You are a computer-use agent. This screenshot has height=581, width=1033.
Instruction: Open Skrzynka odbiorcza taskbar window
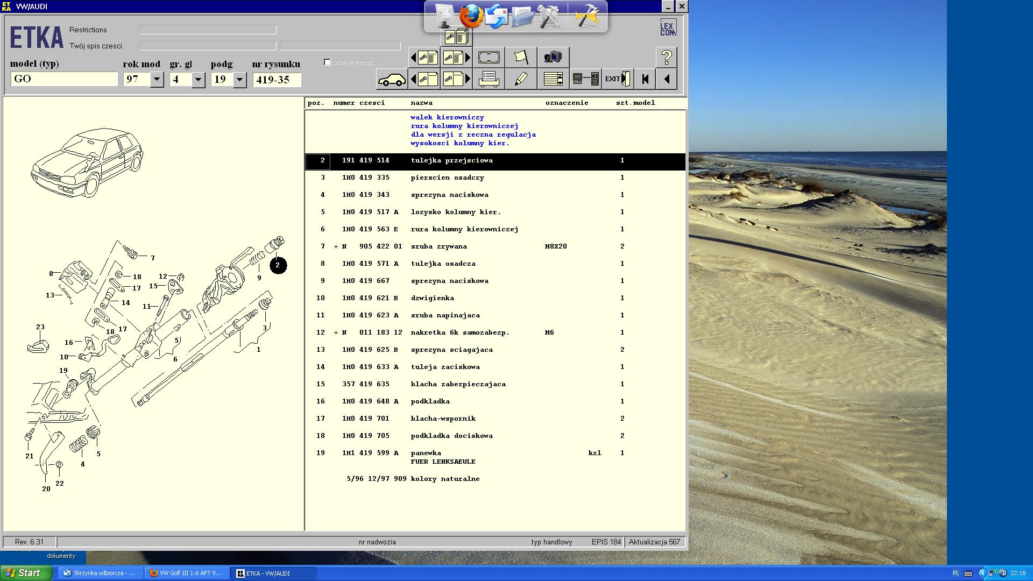pyautogui.click(x=100, y=573)
